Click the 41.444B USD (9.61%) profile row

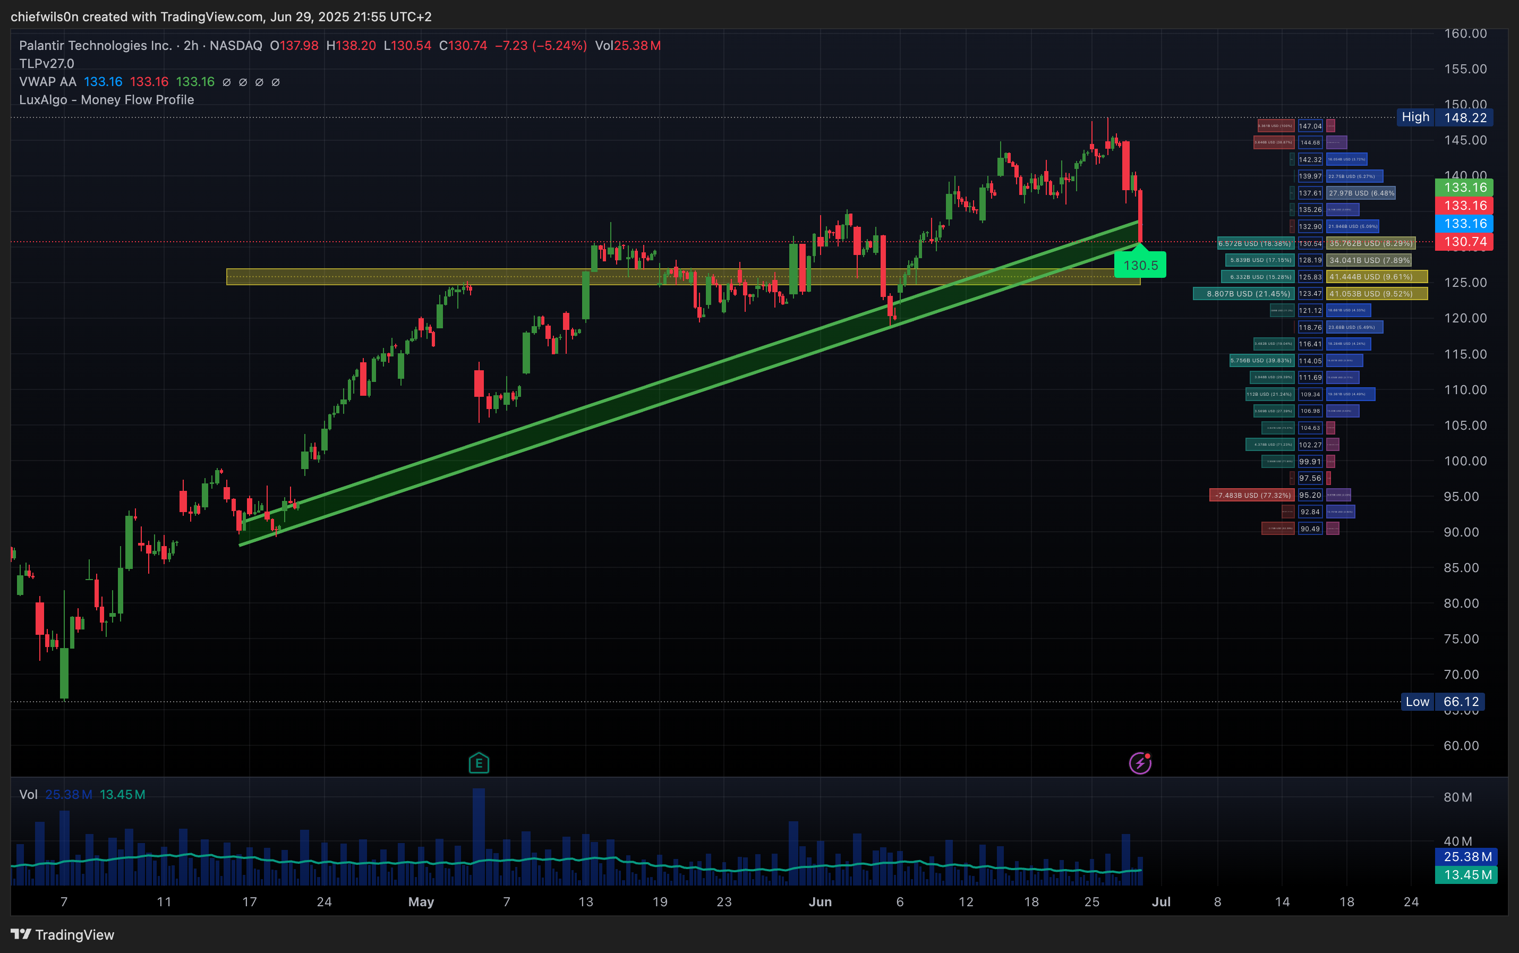[1377, 277]
